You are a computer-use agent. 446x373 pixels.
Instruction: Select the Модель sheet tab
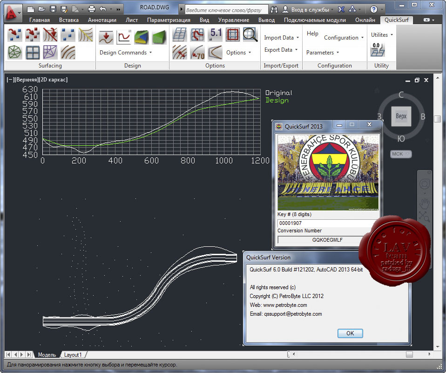coord(47,355)
